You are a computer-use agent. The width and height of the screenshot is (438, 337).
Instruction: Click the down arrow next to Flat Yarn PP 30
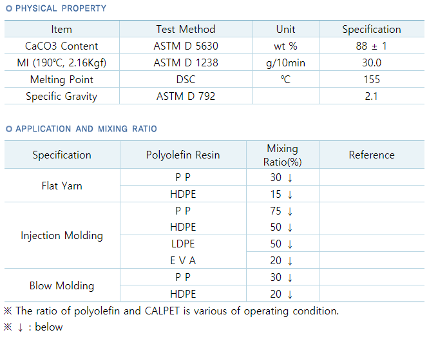[x=290, y=178]
